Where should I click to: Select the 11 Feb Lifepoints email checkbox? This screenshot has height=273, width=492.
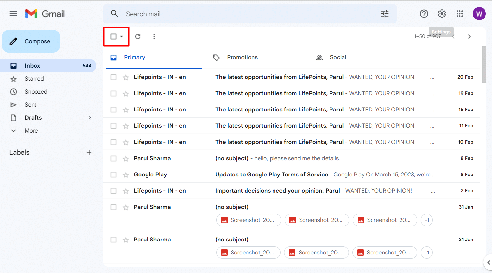[x=113, y=126]
